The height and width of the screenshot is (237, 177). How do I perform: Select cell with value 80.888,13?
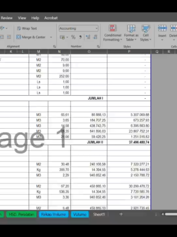(x=89, y=115)
